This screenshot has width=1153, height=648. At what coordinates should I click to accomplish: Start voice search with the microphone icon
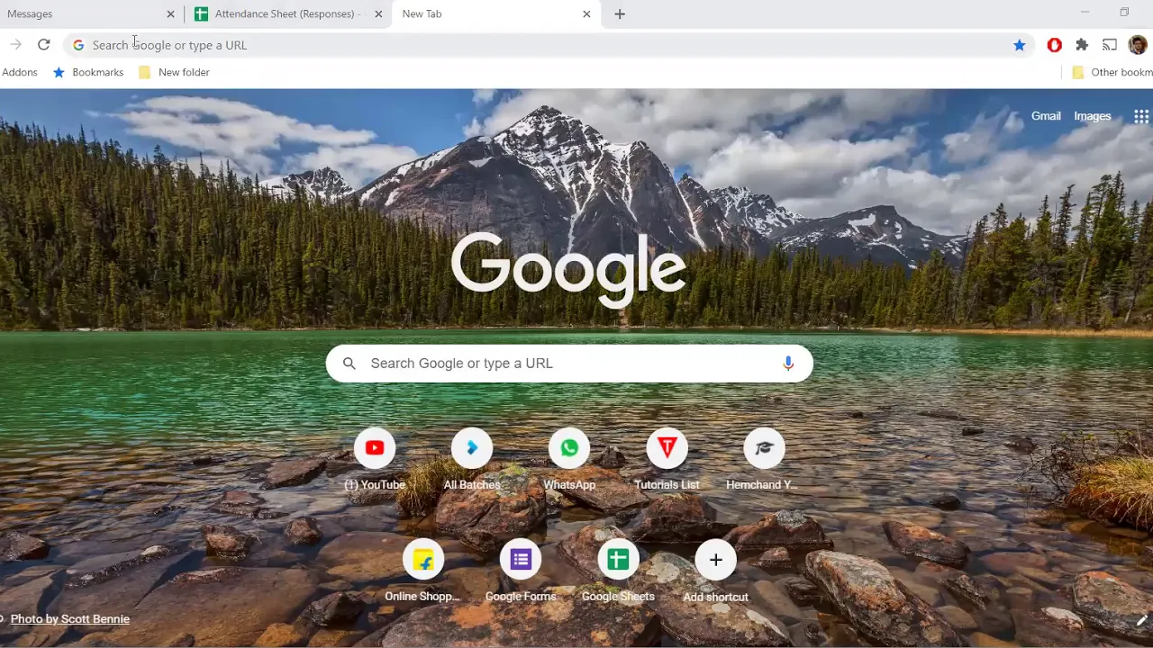pos(788,363)
